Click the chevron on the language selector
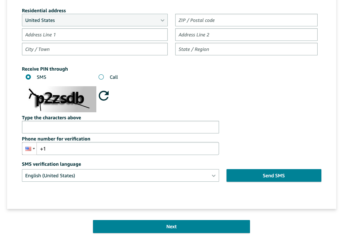The height and width of the screenshot is (239, 350). pos(213,175)
